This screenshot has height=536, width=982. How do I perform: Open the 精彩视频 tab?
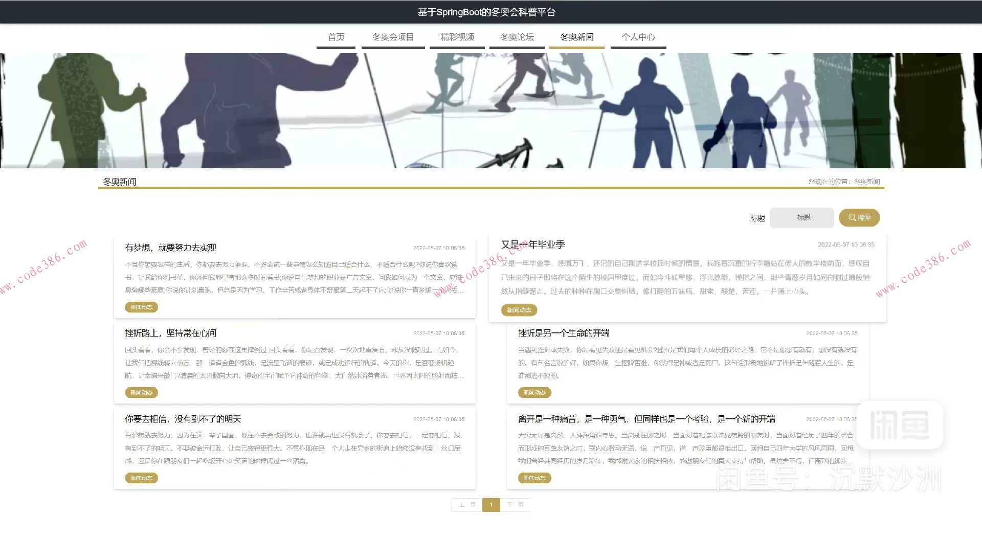[x=457, y=36]
